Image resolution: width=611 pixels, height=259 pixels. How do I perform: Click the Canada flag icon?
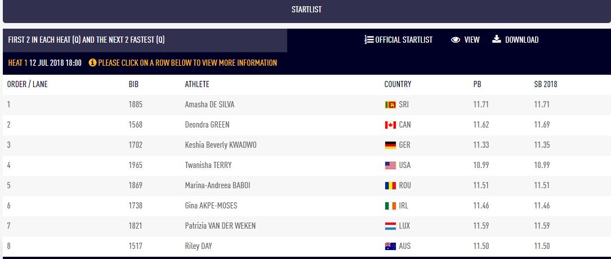pyautogui.click(x=390, y=125)
